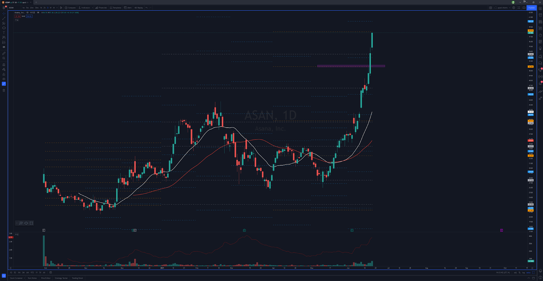The height and width of the screenshot is (281, 543).
Task: Toggle the percent scale option
Action: pyautogui.click(x=519, y=273)
